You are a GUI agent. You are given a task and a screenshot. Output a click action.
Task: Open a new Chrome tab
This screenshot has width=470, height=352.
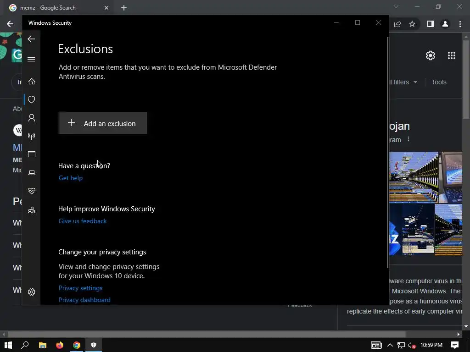[x=124, y=8]
